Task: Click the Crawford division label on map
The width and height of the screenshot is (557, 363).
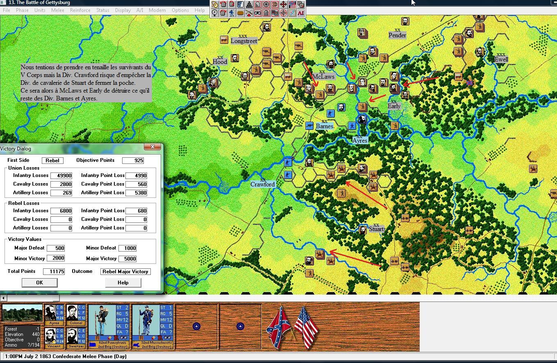Action: [263, 184]
